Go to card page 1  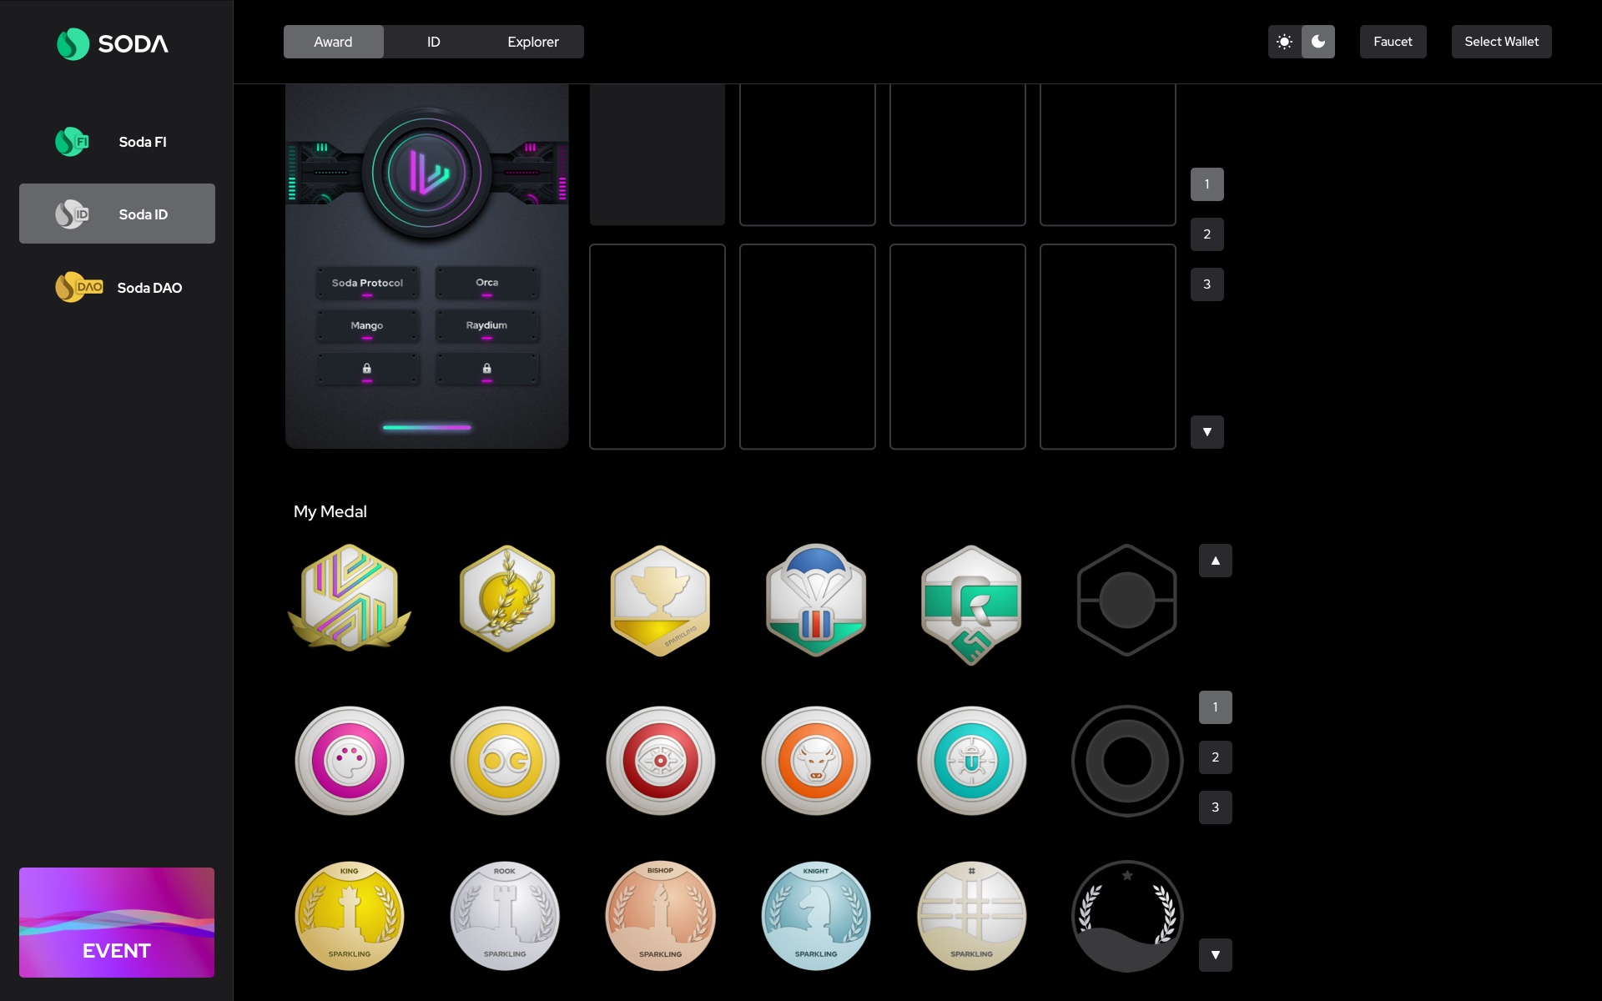coord(1207,184)
